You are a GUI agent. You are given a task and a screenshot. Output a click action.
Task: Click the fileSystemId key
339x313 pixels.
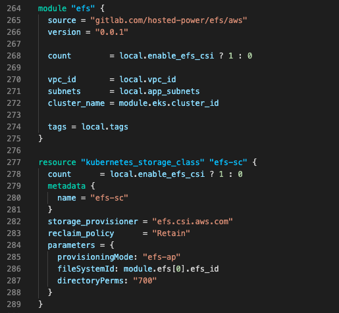click(x=86, y=269)
